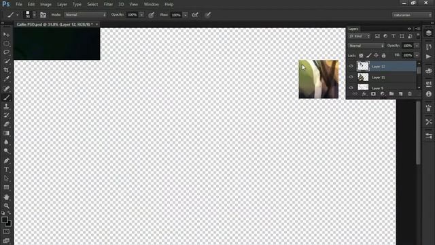Hide Layer 11 with its eye icon

(x=351, y=77)
